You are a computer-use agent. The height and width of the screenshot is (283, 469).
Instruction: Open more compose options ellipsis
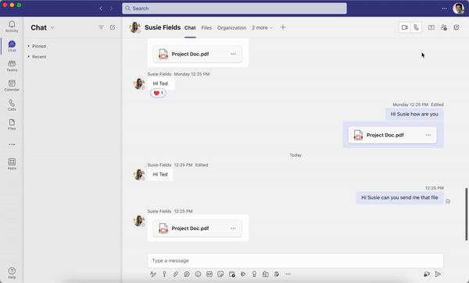point(288,274)
